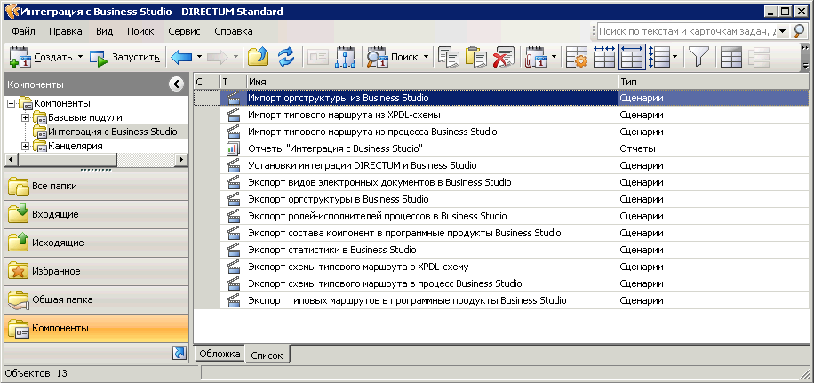Click the Refresh arrows toolbar icon
Screen dimensions: 814x383
[285, 58]
